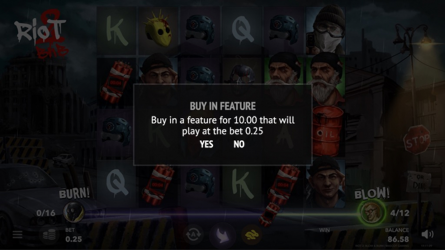Open the hamburger menu icon
The image size is (445, 250).
(17, 234)
